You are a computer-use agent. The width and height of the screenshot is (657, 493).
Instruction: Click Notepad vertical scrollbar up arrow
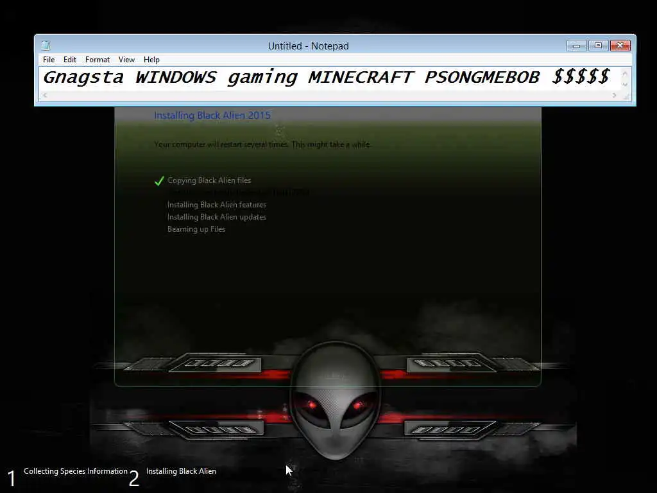pyautogui.click(x=625, y=74)
